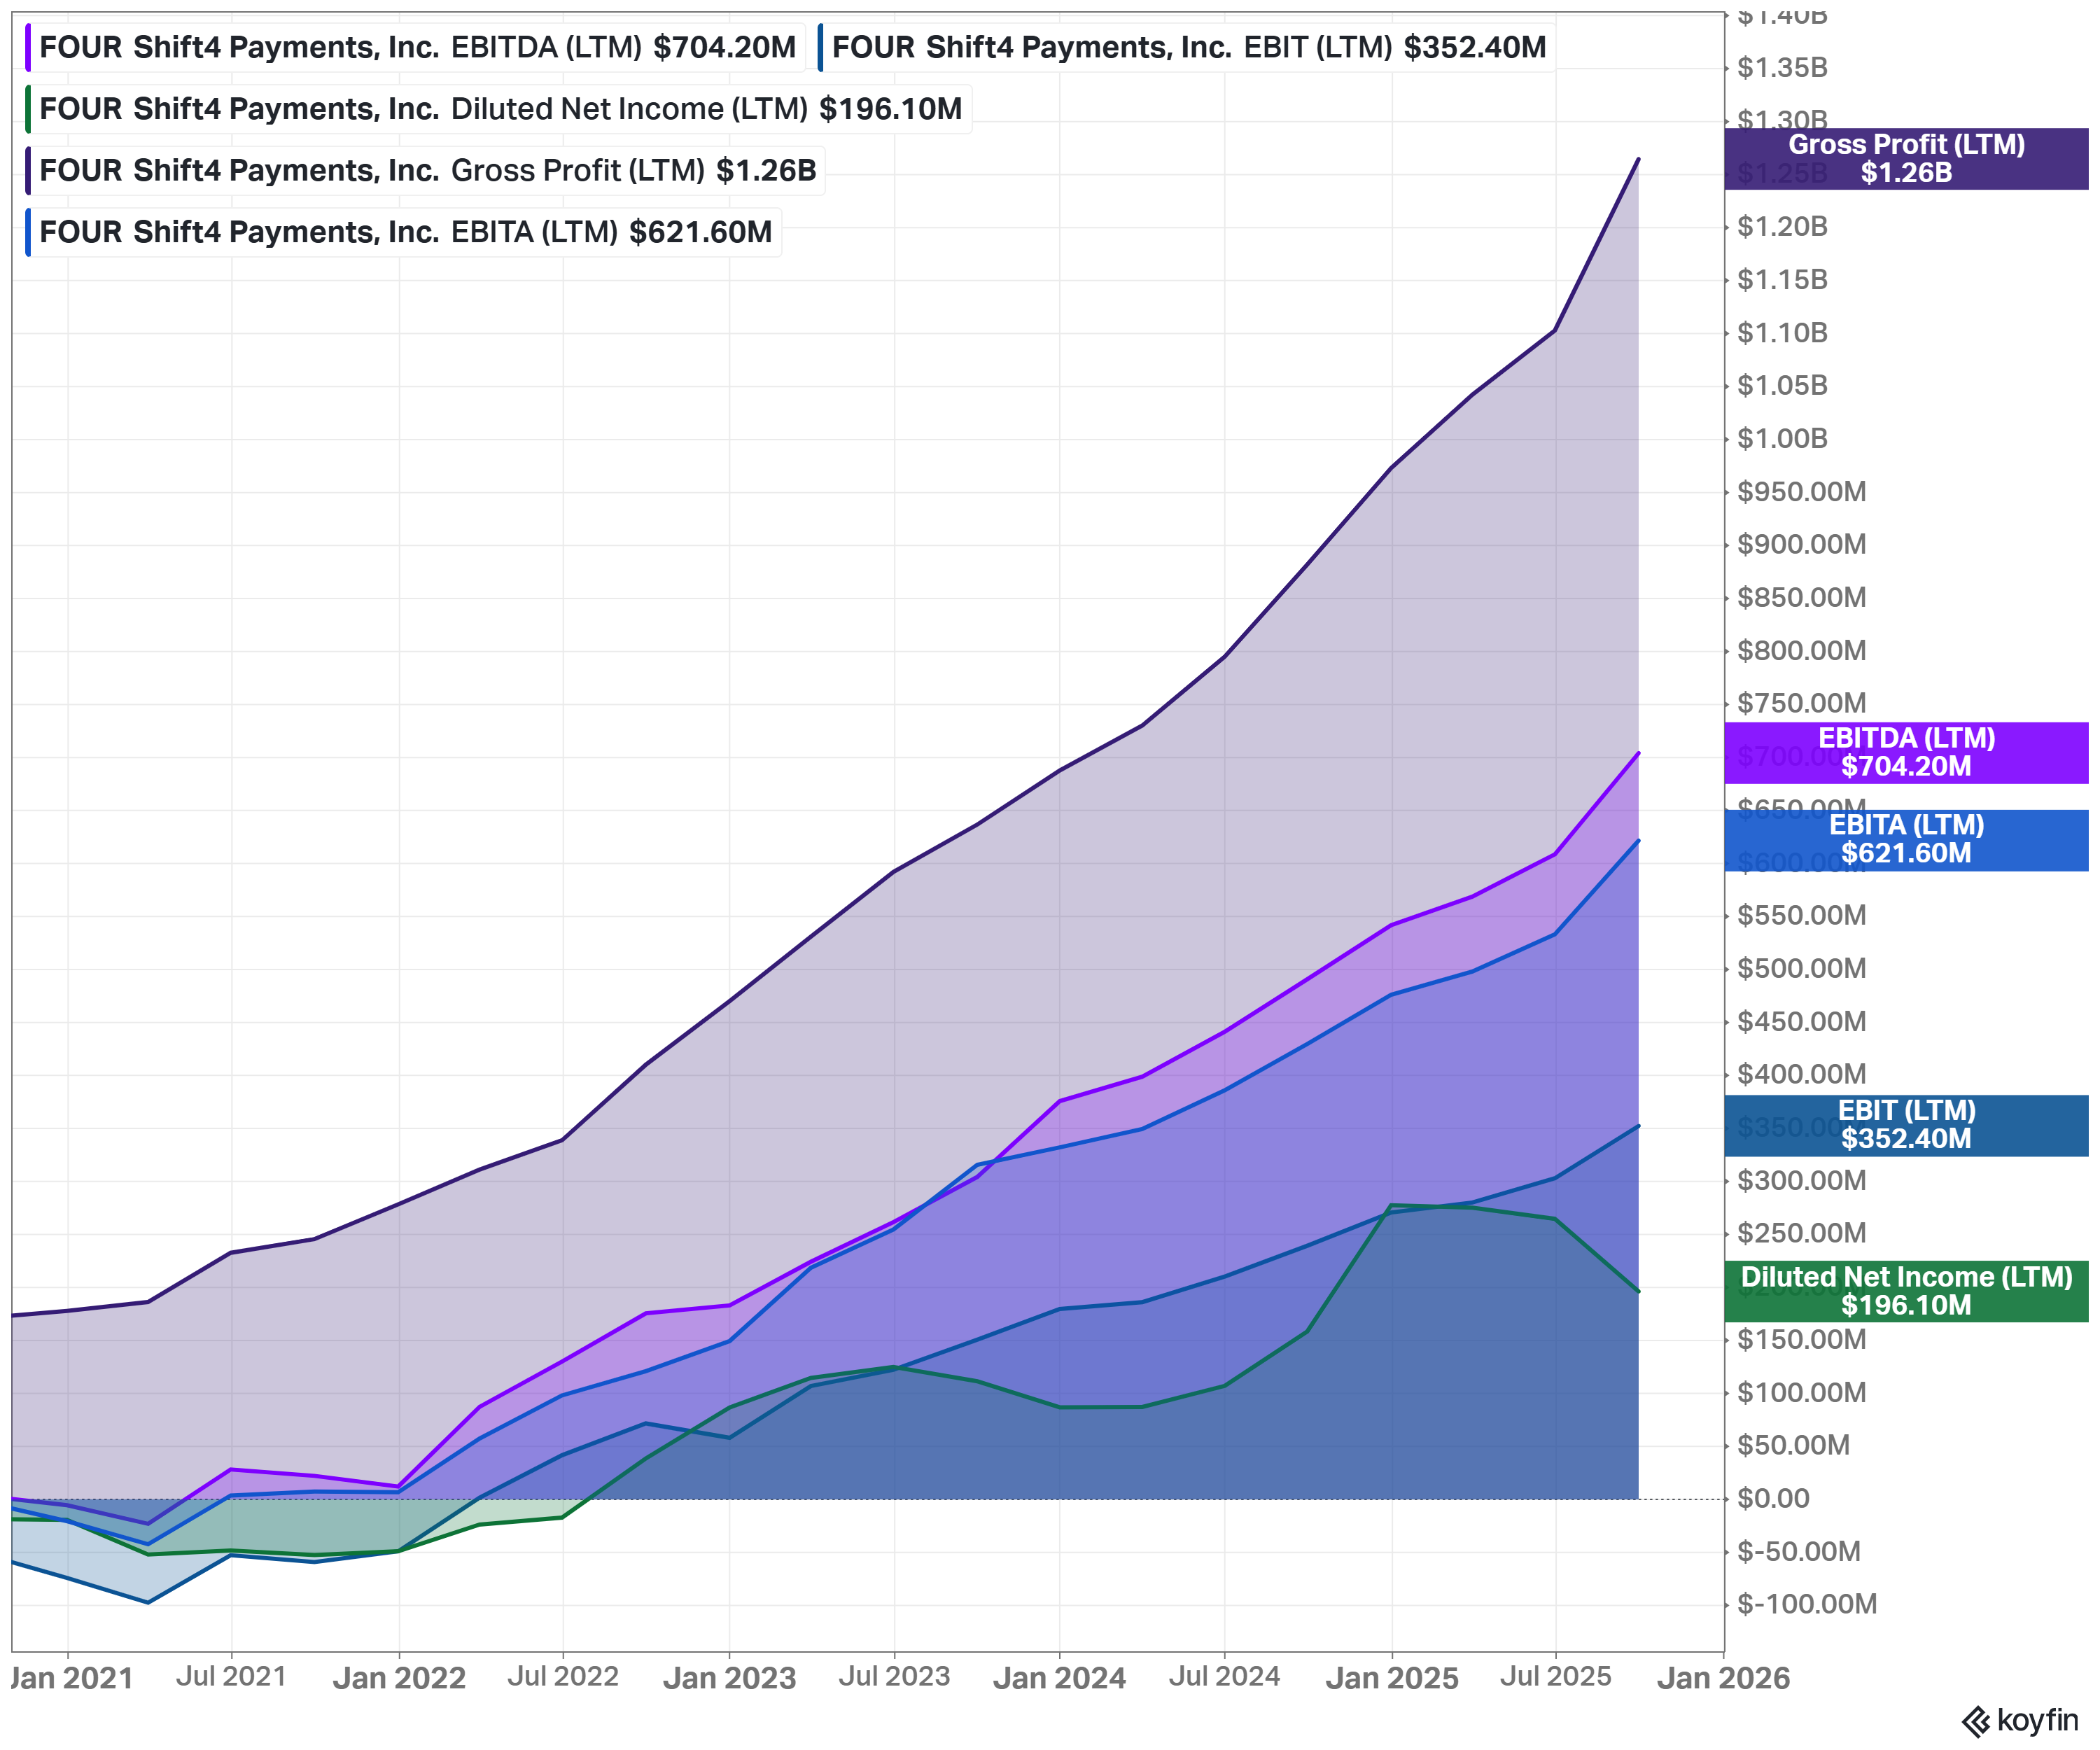Click the Jan 2026 time axis label

tap(1723, 1678)
